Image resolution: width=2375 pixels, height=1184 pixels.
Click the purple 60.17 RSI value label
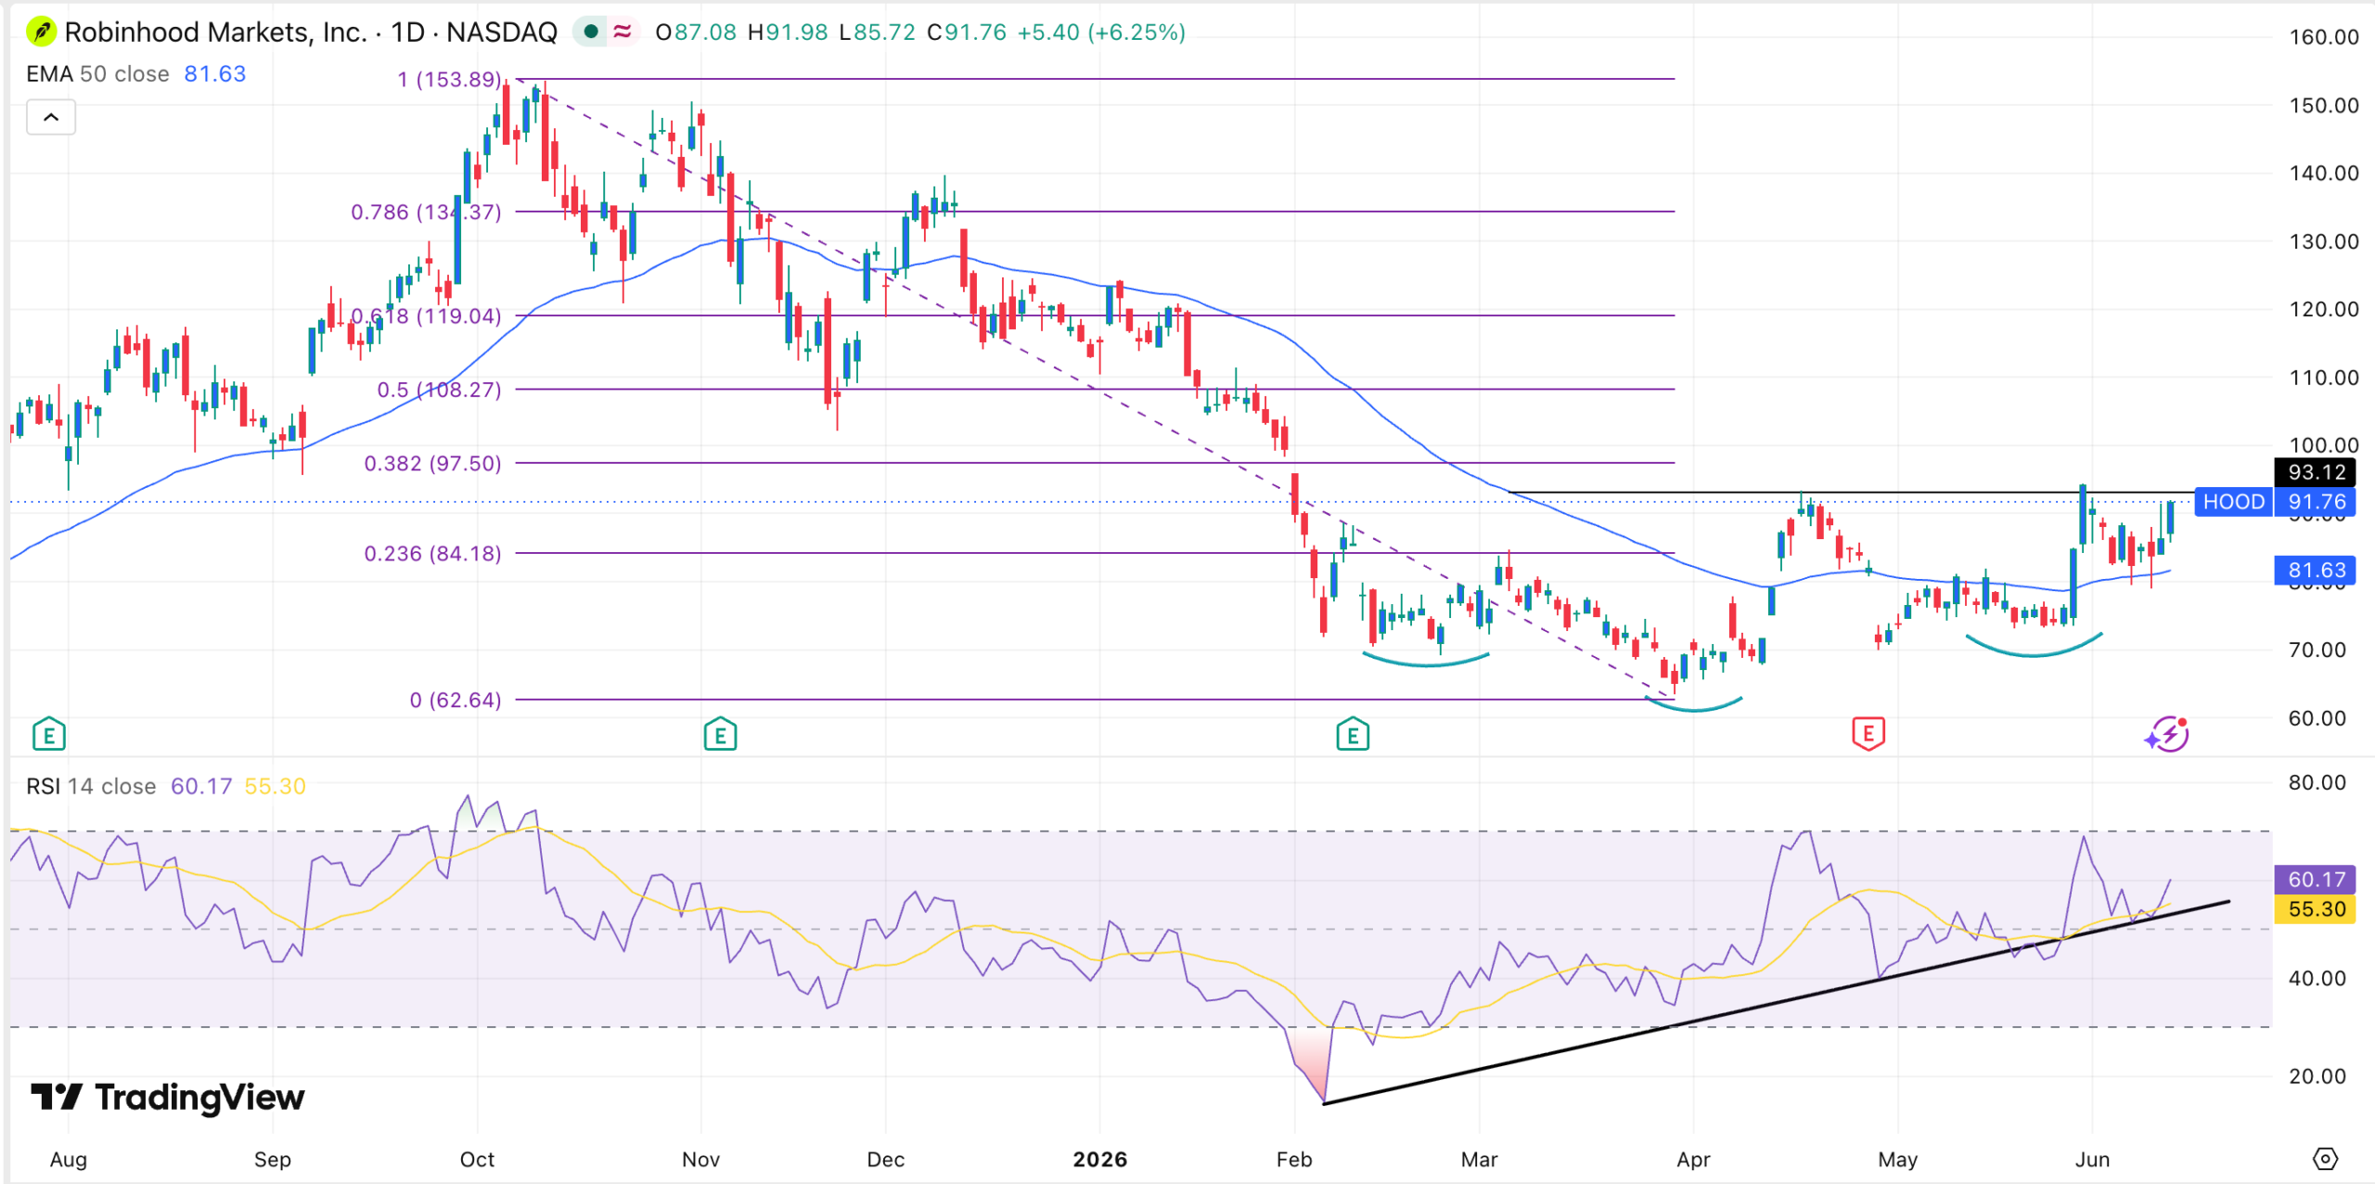coord(2316,880)
